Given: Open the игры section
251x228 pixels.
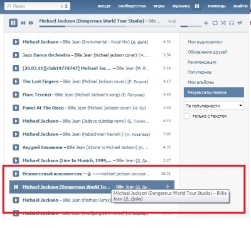Looking at the screenshot, I should (159, 6).
